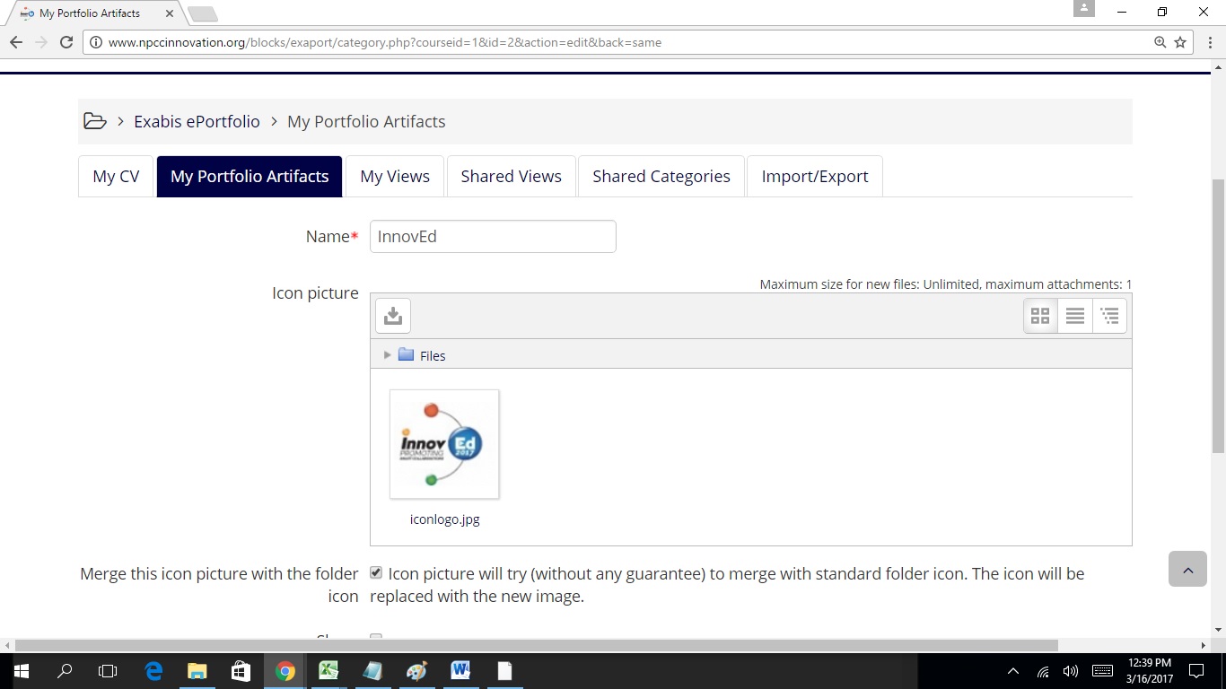This screenshot has height=689, width=1226.
Task: Switch to Chrome in the taskbar
Action: coord(285,671)
